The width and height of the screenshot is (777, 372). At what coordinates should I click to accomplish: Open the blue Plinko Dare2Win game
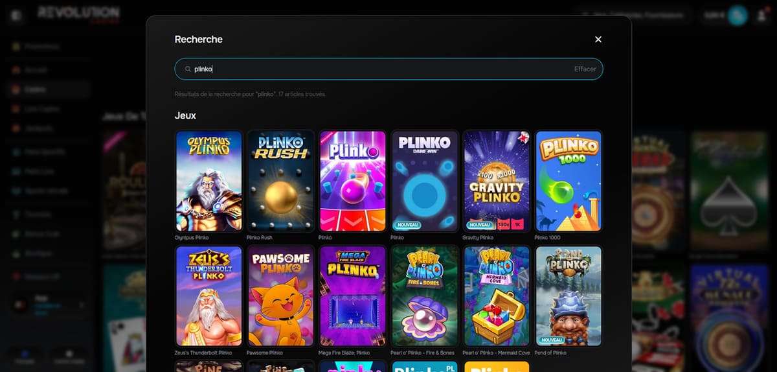click(x=425, y=181)
